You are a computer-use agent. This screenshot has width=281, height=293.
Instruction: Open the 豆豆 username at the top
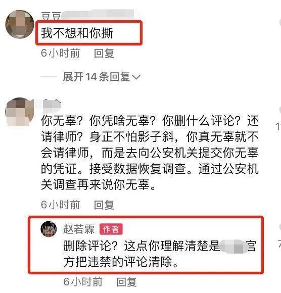pyautogui.click(x=51, y=16)
